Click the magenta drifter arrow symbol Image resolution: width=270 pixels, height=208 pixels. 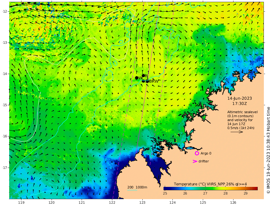(195, 161)
